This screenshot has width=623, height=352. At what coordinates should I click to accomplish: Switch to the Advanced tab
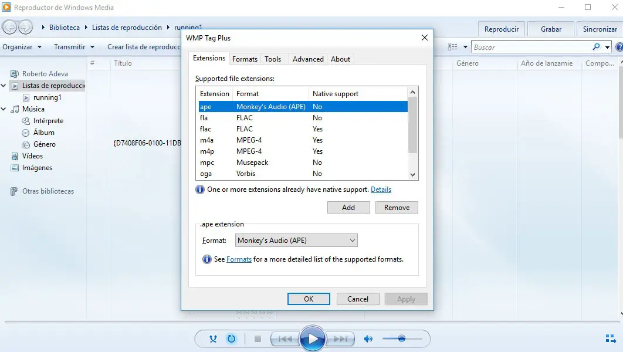pyautogui.click(x=308, y=59)
